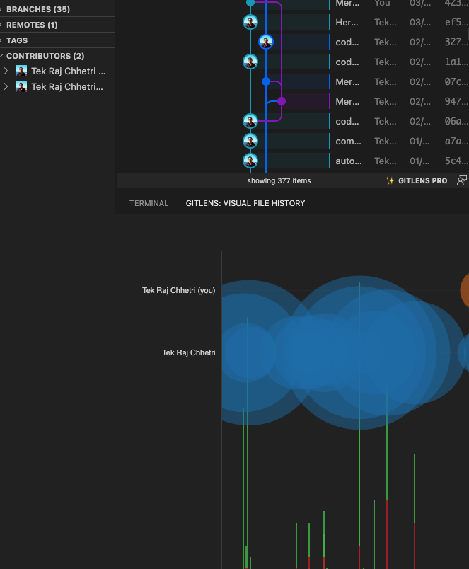
Task: Expand the REMOTES (1) section
Action: point(57,25)
